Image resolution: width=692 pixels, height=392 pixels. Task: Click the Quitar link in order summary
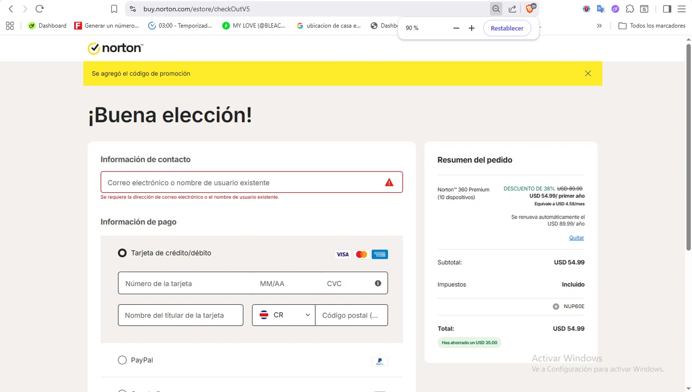pyautogui.click(x=576, y=238)
